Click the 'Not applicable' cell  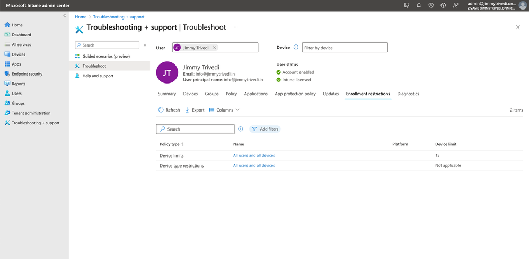[448, 165]
